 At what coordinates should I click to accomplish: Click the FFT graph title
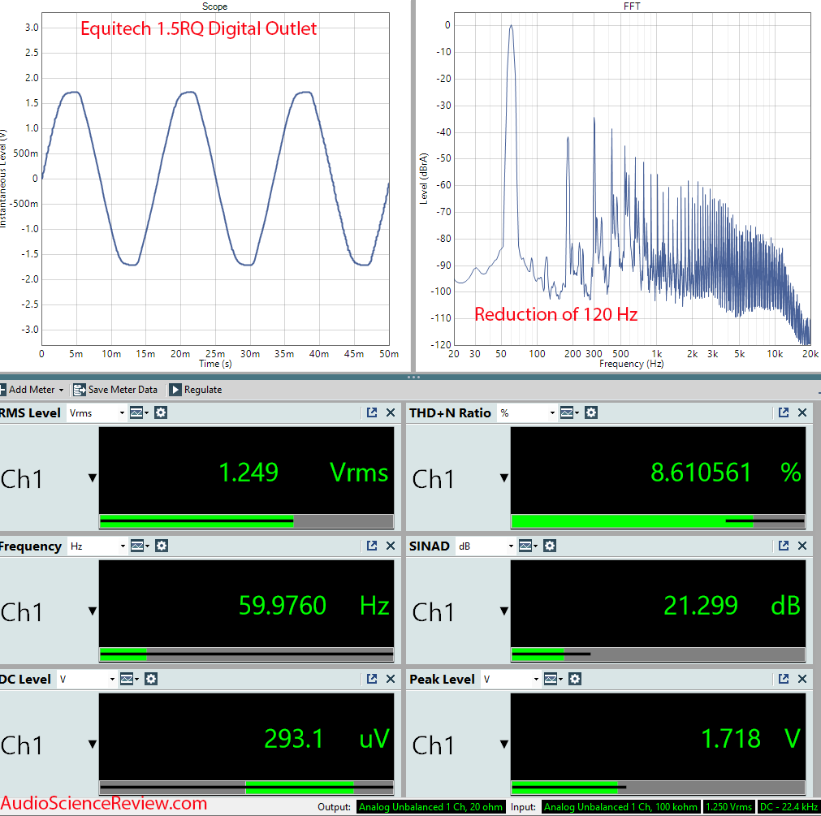pyautogui.click(x=632, y=6)
